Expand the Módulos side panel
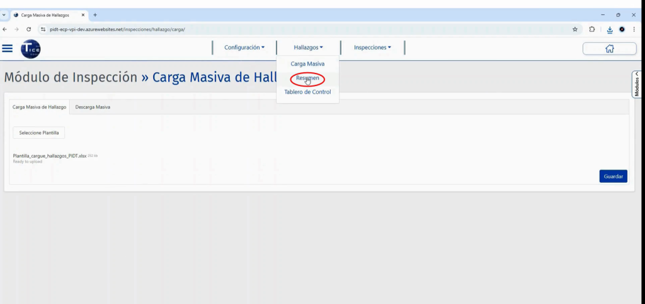645x304 pixels. click(x=637, y=84)
